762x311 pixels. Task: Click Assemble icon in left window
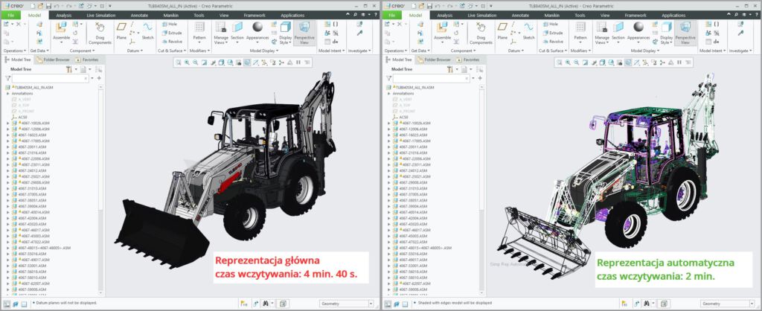coord(61,28)
